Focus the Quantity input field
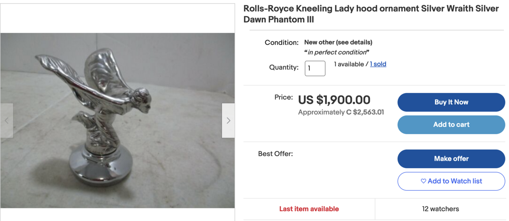 pyautogui.click(x=315, y=68)
